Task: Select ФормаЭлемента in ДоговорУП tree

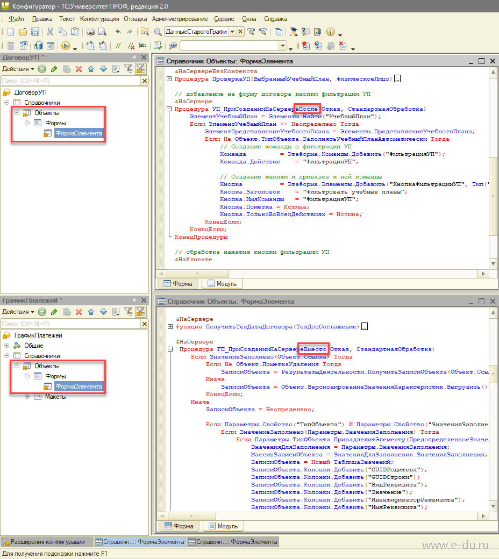Action: [79, 133]
